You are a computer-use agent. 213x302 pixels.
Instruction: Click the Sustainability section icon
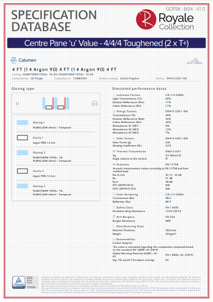click(114, 239)
